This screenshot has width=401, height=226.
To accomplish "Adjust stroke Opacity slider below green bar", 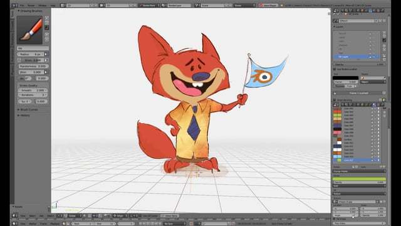I will point(359,182).
